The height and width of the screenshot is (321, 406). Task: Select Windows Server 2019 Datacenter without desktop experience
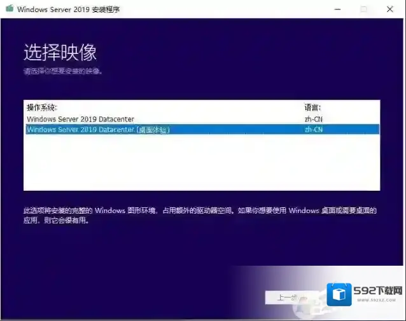point(80,119)
